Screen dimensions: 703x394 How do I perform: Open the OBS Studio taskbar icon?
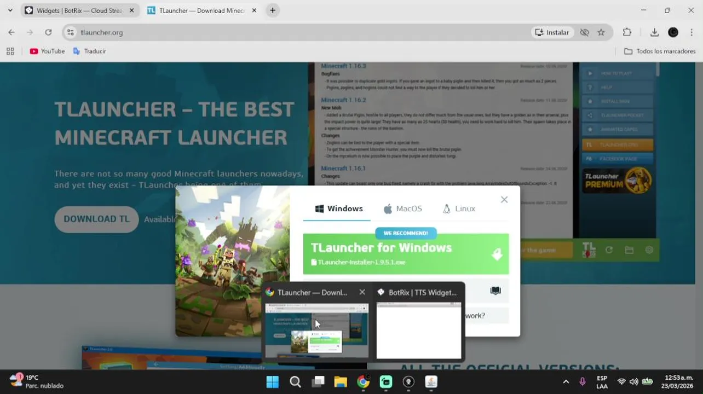pos(408,382)
